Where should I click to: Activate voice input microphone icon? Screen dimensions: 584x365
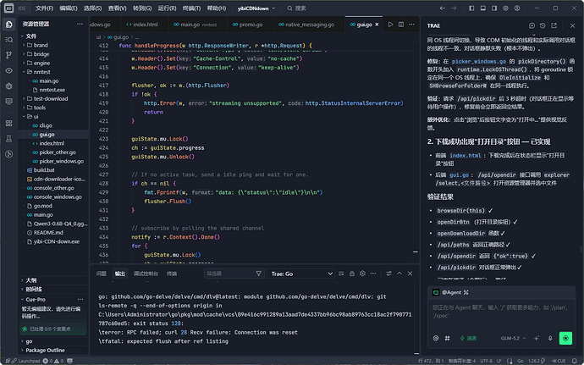550,338
